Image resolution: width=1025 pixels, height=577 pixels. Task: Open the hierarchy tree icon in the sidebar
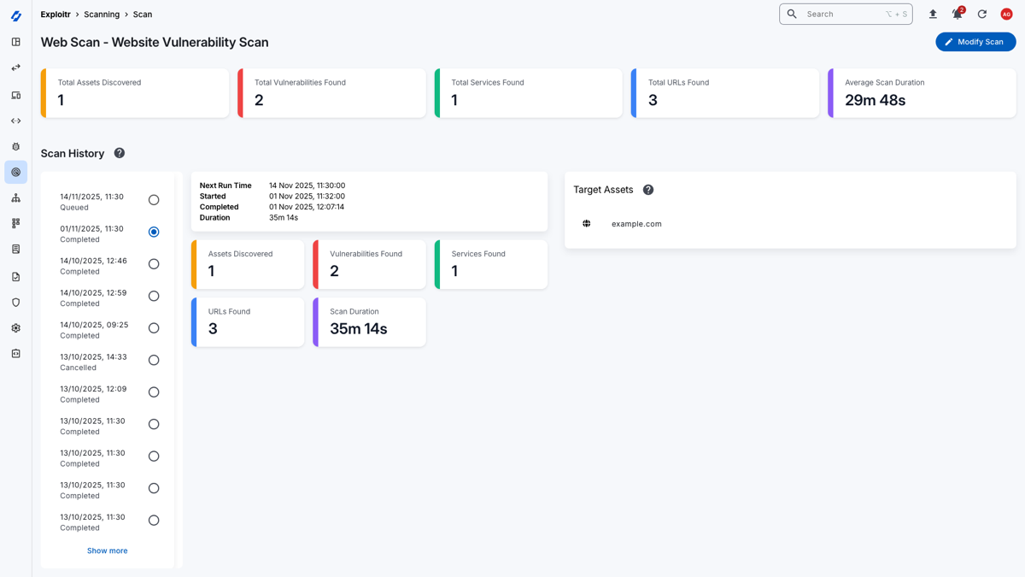[x=15, y=198]
